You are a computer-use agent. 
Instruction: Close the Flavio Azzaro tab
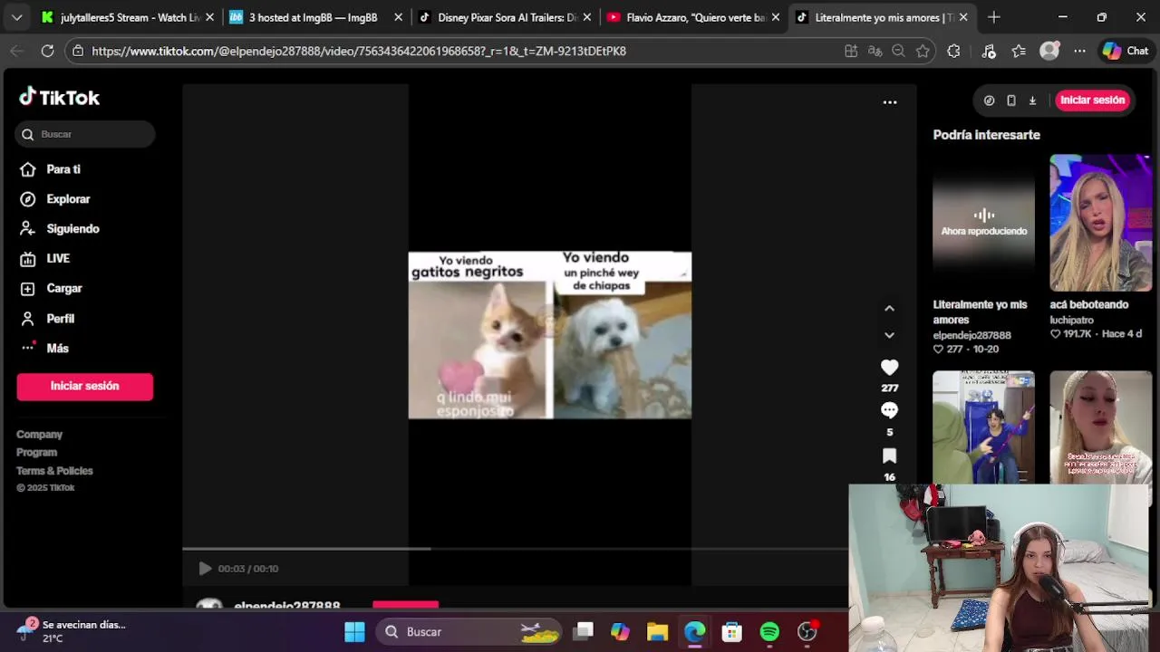775,17
